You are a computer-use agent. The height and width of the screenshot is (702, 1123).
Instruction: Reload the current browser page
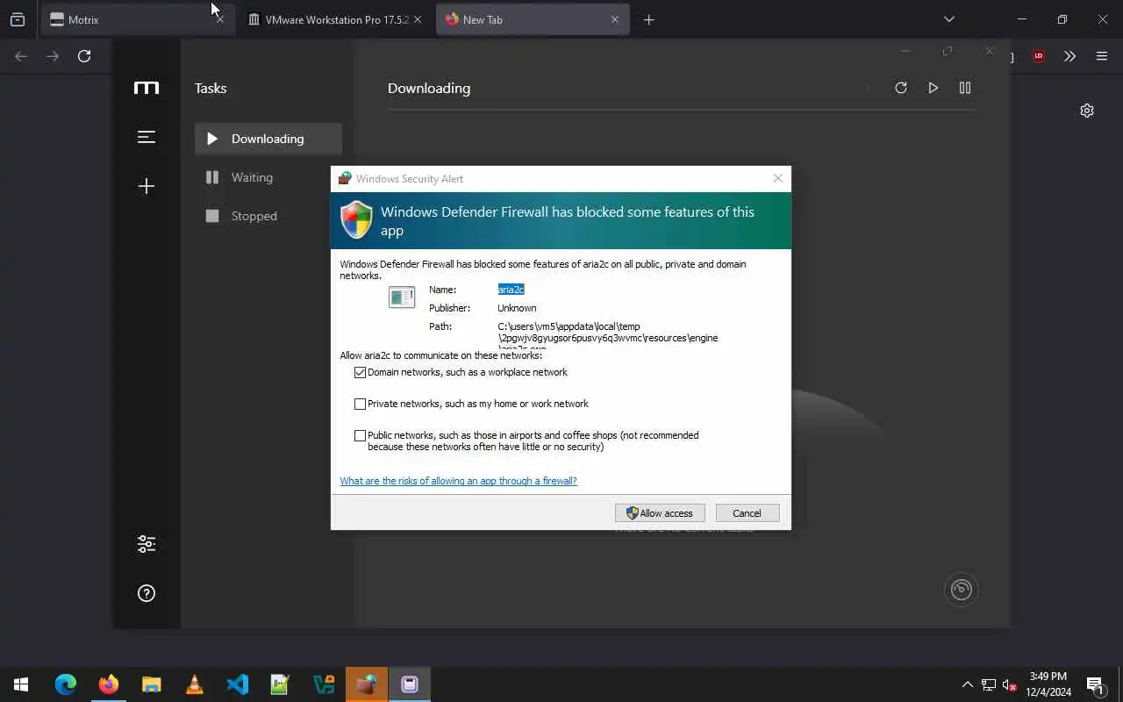84,56
